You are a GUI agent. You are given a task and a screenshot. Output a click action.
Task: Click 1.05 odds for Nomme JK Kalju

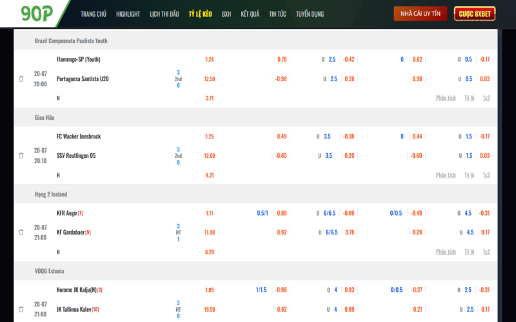coord(210,290)
